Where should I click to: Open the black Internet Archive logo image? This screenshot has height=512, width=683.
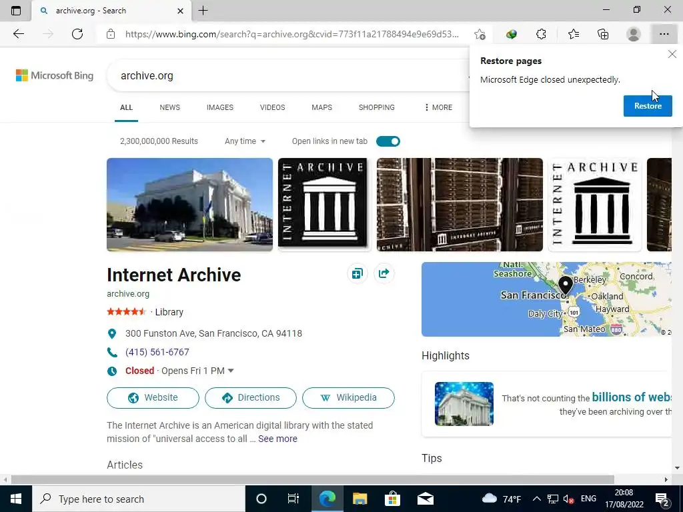pos(325,205)
